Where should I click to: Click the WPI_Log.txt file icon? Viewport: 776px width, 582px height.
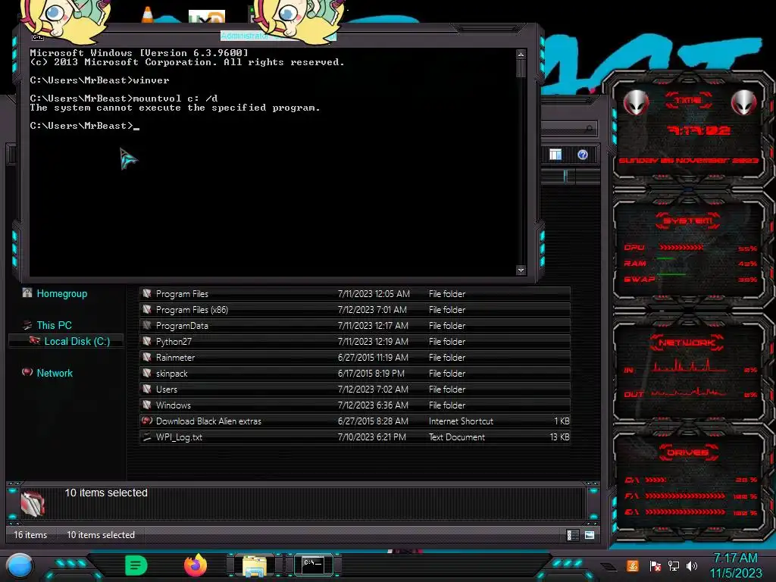pyautogui.click(x=147, y=436)
